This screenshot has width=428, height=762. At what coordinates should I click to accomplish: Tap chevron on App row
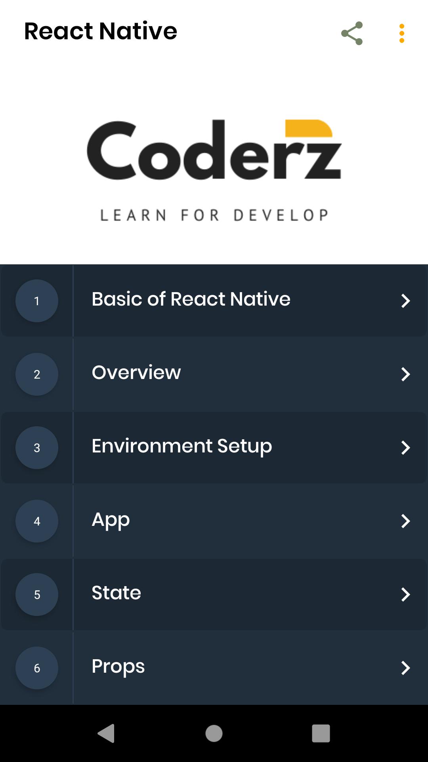[405, 521]
